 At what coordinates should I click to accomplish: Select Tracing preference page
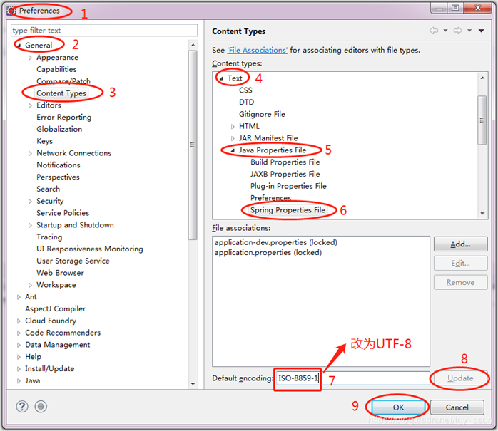49,237
